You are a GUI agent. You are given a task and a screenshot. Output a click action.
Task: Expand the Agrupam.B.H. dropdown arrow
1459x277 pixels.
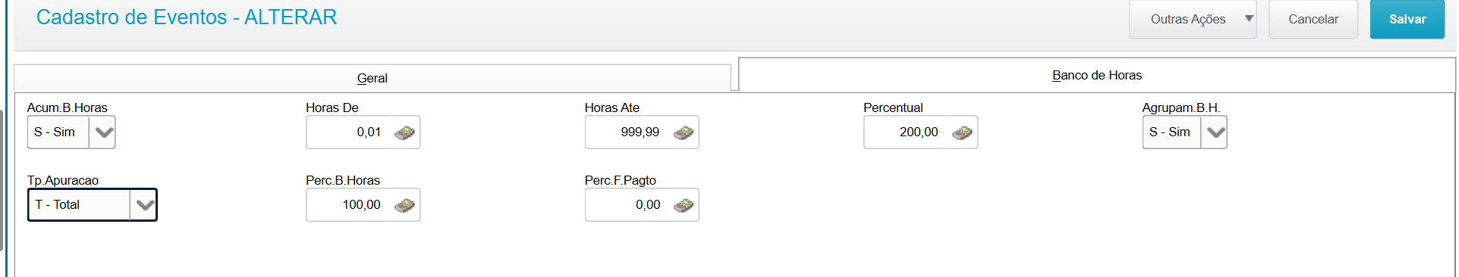tap(1215, 132)
